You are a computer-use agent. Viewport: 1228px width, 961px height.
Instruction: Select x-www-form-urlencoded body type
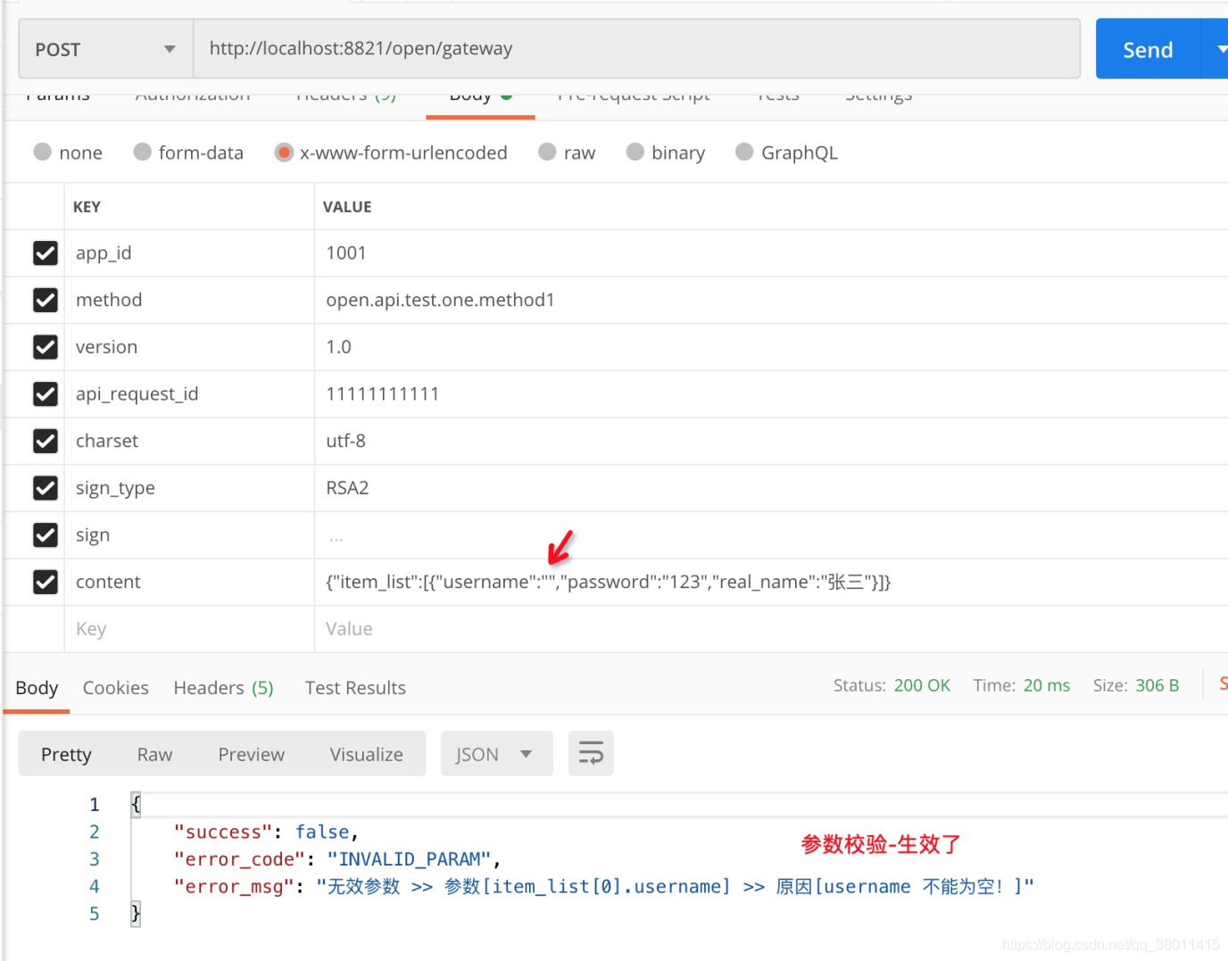click(284, 152)
